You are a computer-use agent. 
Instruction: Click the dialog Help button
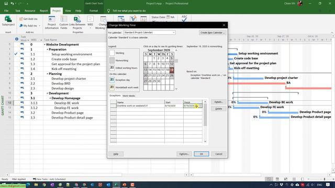click(116, 154)
